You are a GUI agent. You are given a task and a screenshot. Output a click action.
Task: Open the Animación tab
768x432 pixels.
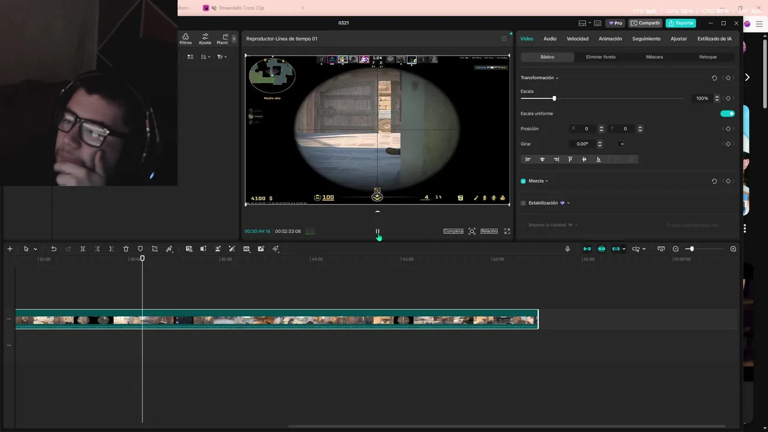pyautogui.click(x=610, y=38)
